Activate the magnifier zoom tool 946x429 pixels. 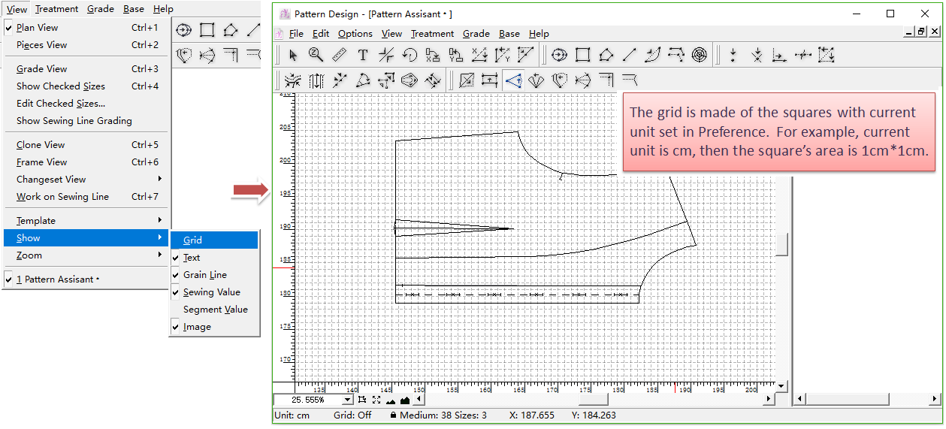[x=316, y=55]
